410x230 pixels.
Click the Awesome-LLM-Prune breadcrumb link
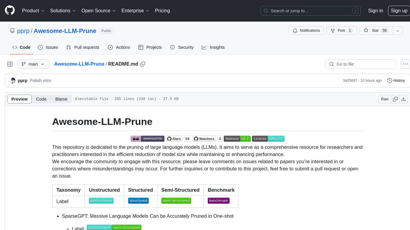click(79, 64)
